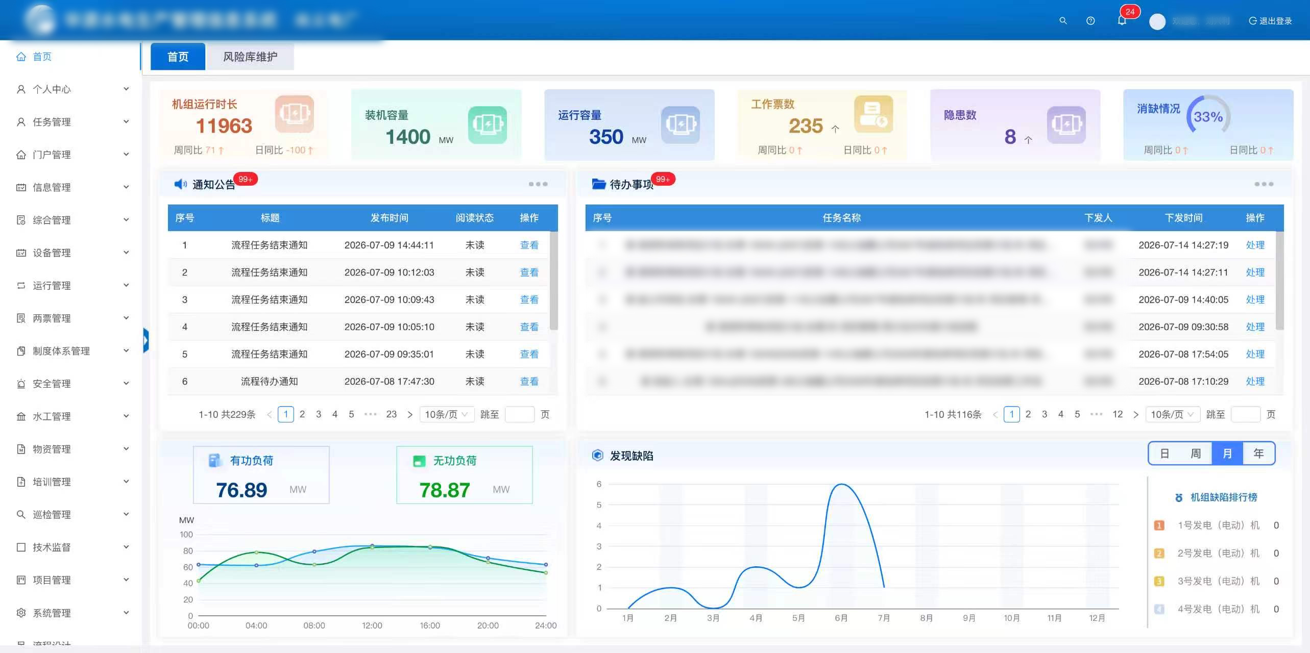Expand the 设备管理 chevron
The width and height of the screenshot is (1310, 653).
tap(126, 253)
